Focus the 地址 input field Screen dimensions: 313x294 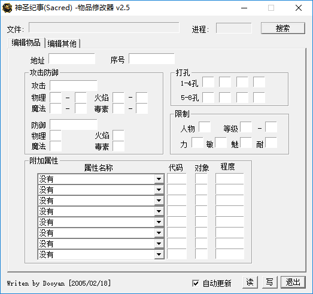click(72, 59)
